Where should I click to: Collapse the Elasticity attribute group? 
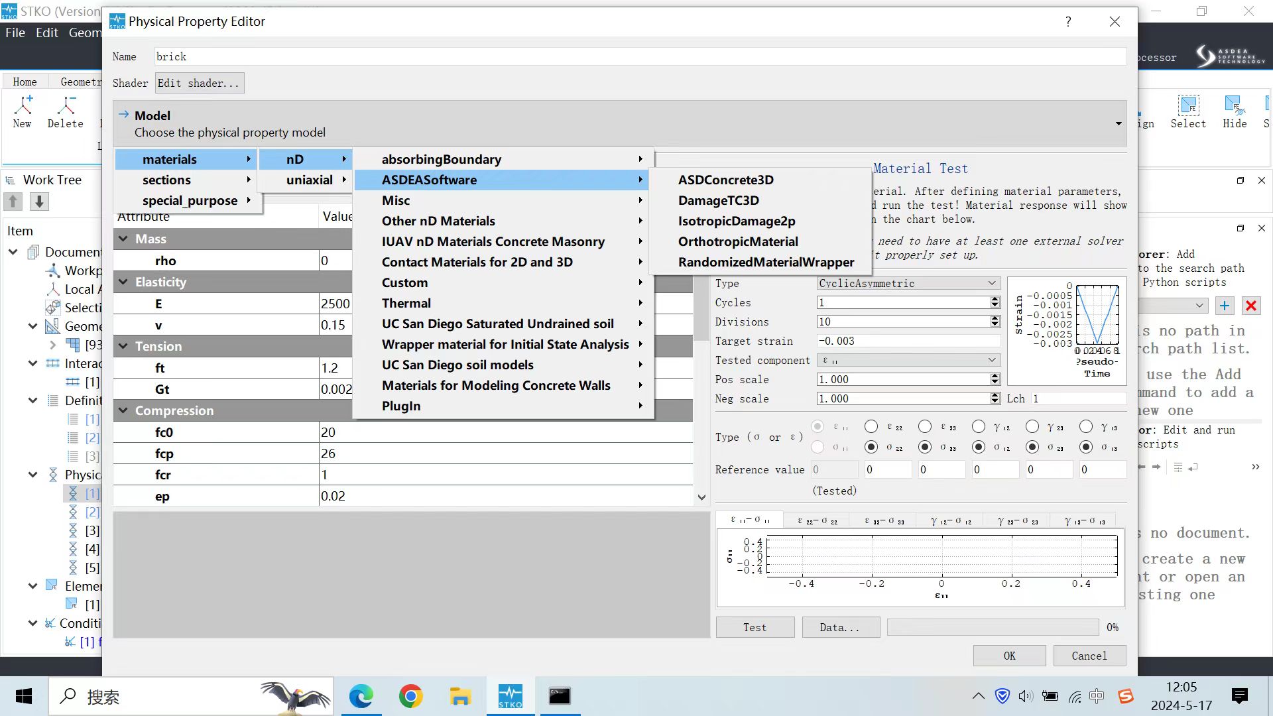123,282
